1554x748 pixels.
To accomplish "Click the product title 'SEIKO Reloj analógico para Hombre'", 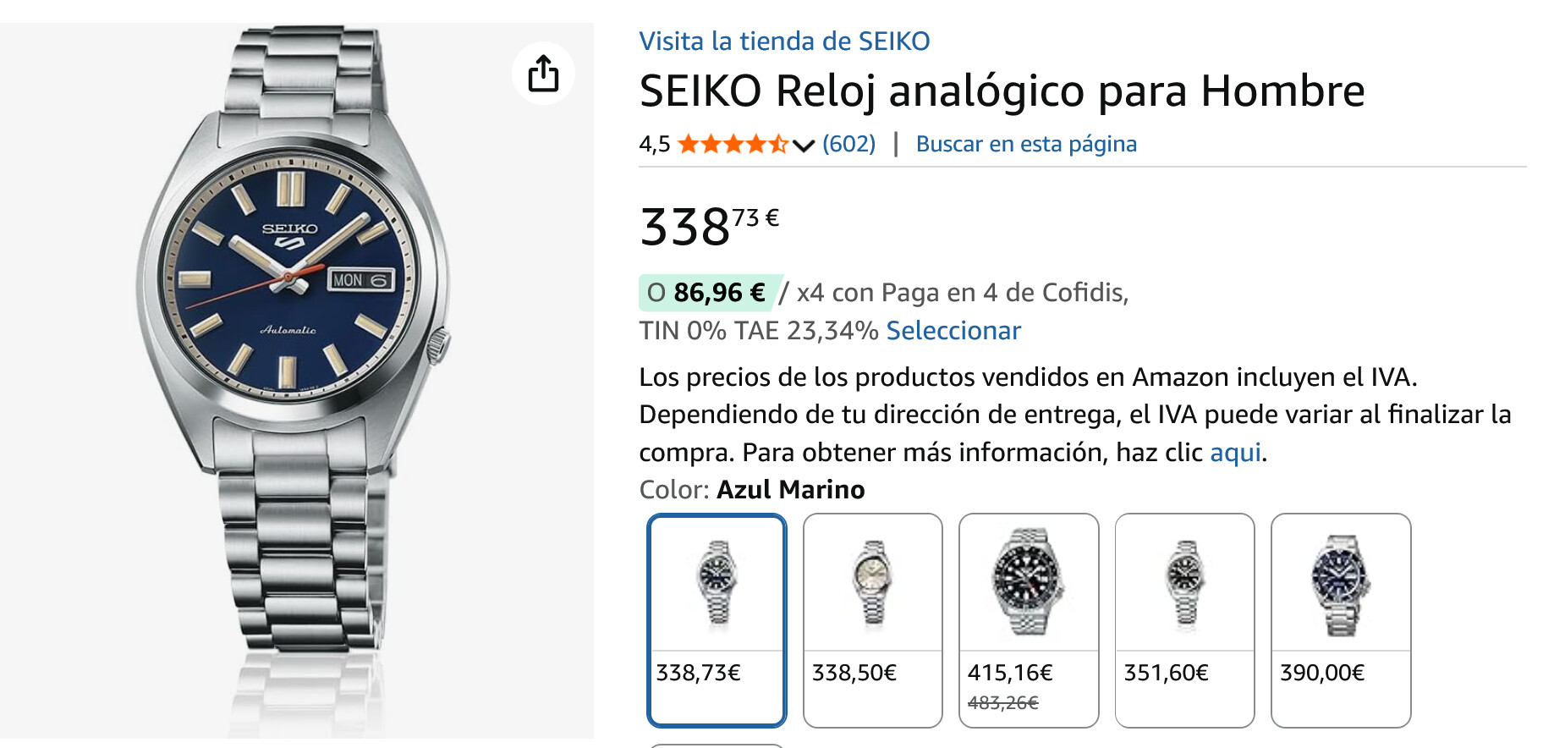I will [x=1002, y=91].
